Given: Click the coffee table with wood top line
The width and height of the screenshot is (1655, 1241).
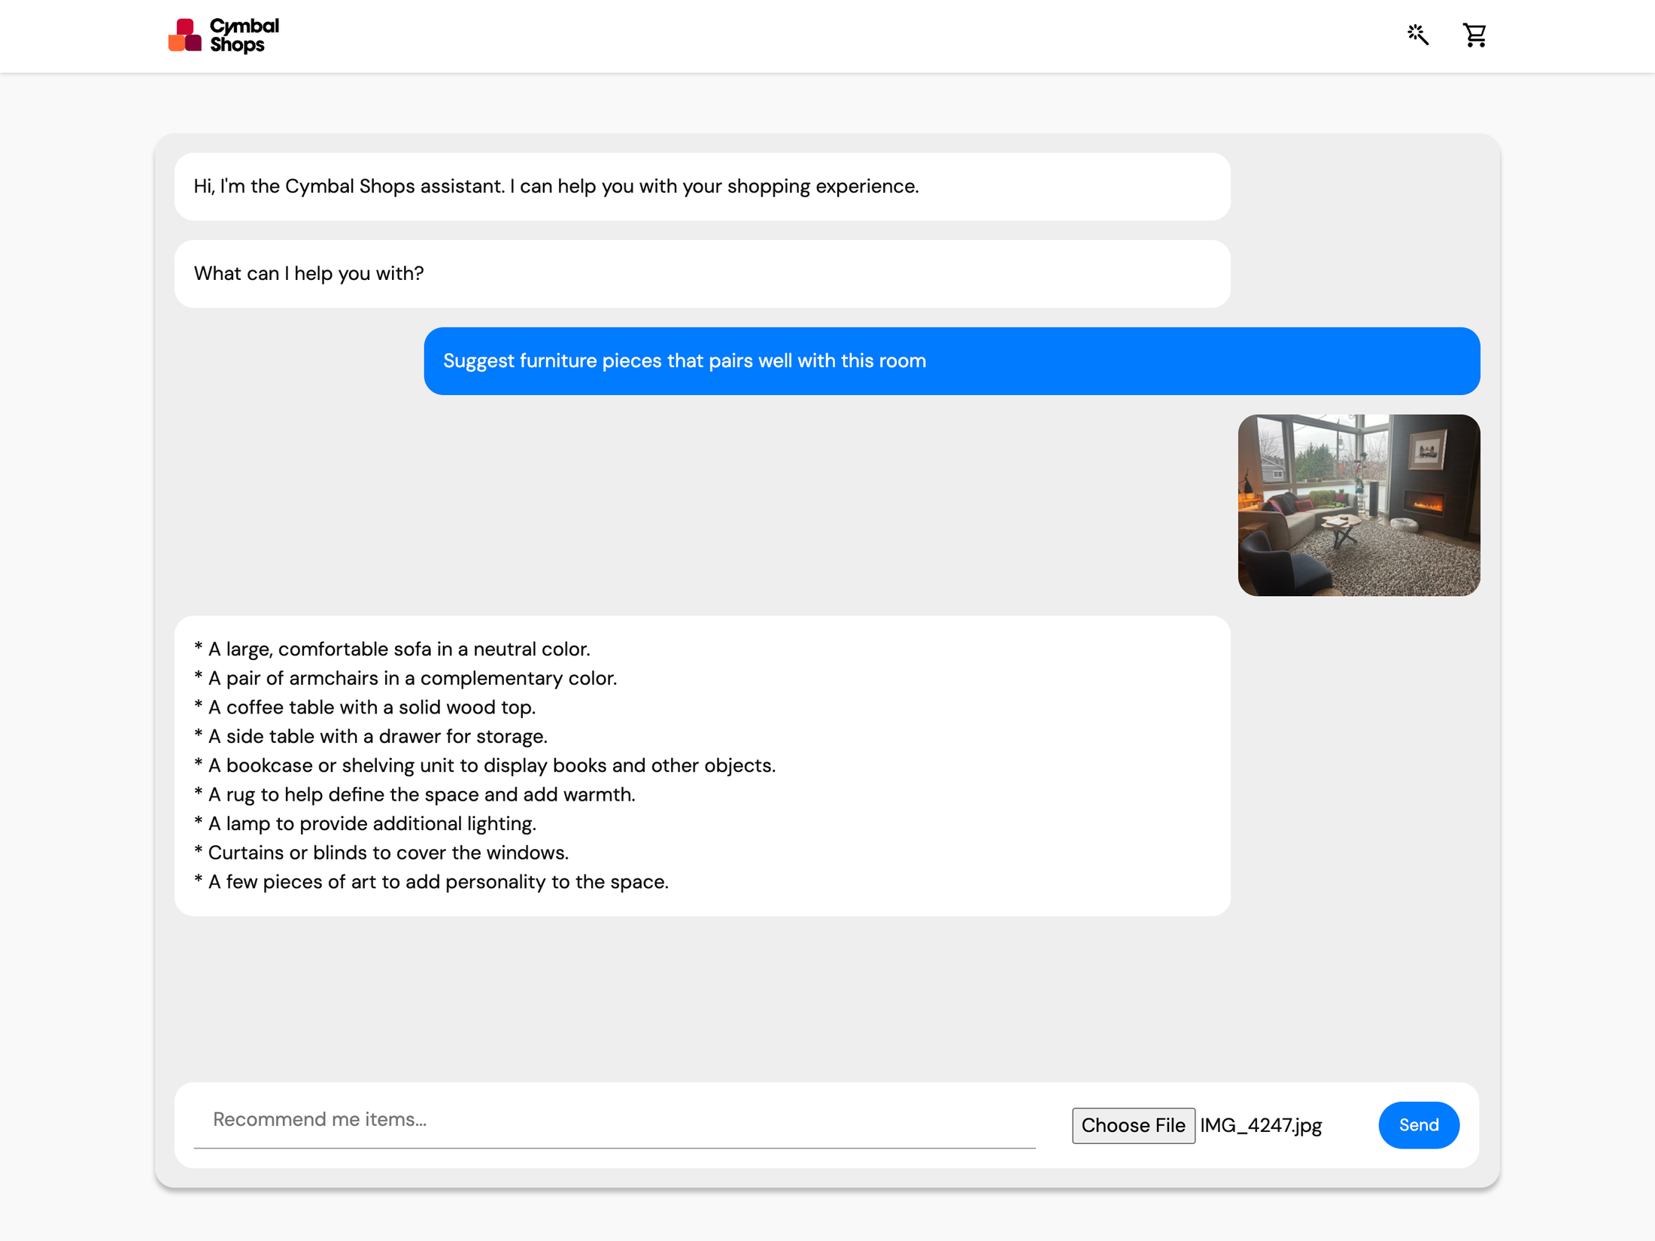Looking at the screenshot, I should pyautogui.click(x=365, y=707).
